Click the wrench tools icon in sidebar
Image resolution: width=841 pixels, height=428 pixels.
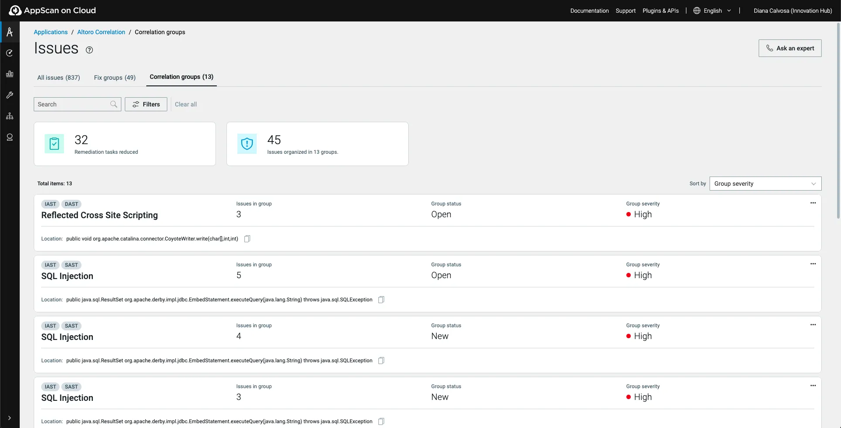point(10,95)
